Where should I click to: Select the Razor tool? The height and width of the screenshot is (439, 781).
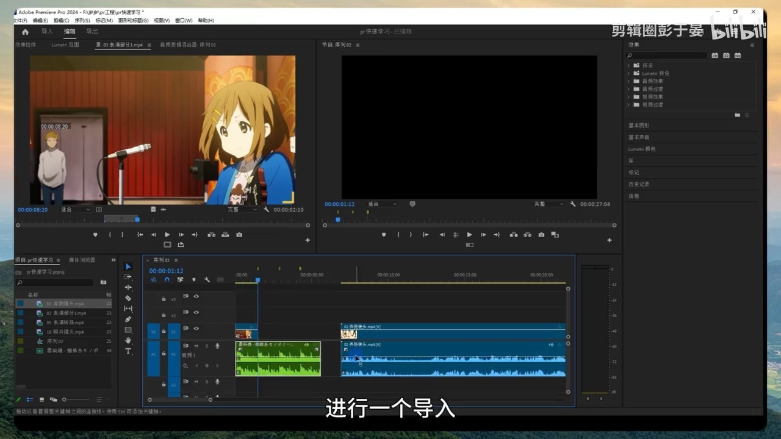click(128, 298)
